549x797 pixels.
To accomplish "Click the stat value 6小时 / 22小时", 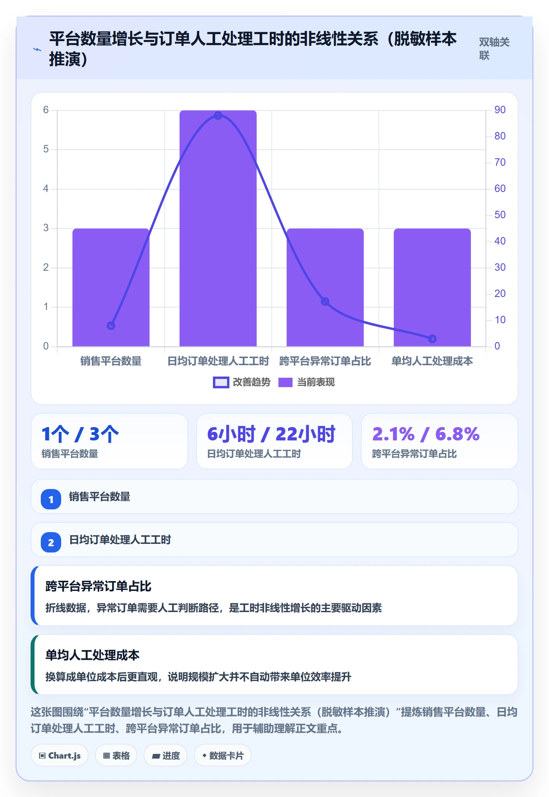I will point(271,434).
